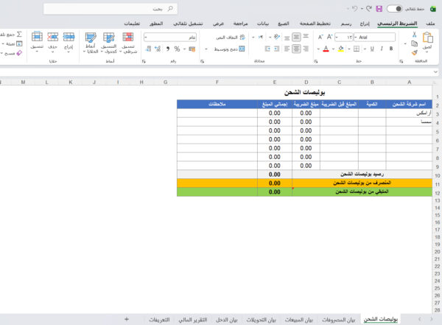Click the Paste clipboard icon
442x325 pixels.
pos(427,38)
